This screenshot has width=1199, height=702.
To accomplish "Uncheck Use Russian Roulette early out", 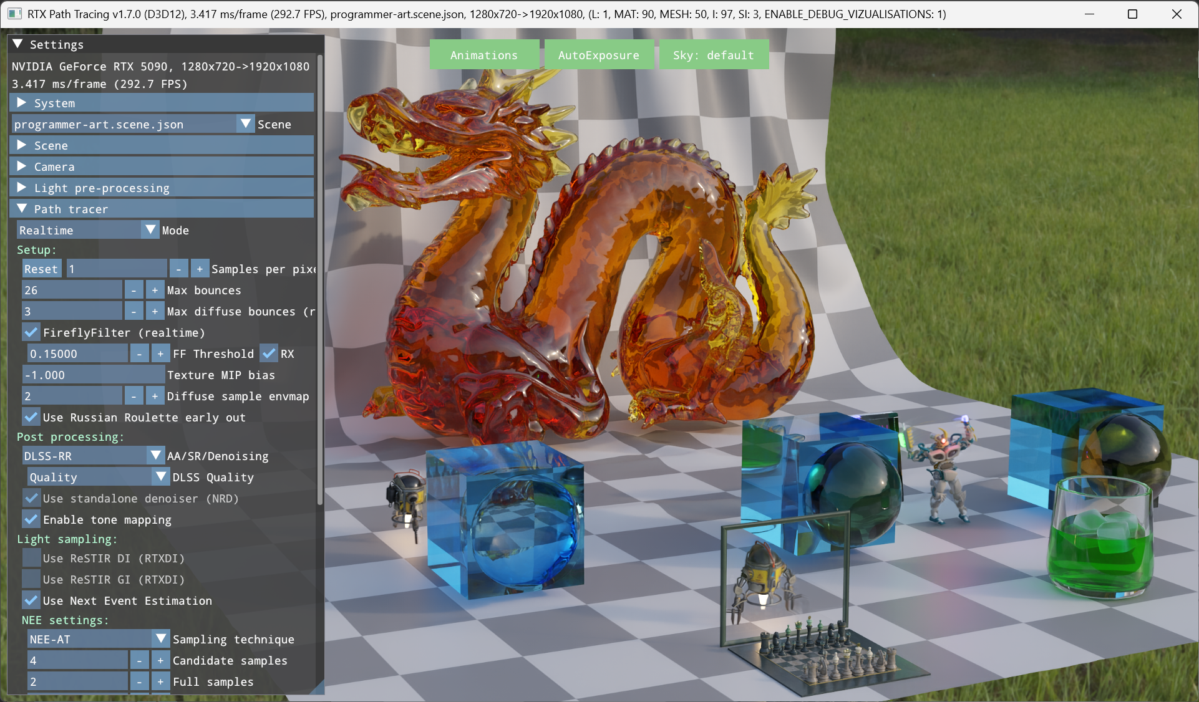I will pos(31,418).
